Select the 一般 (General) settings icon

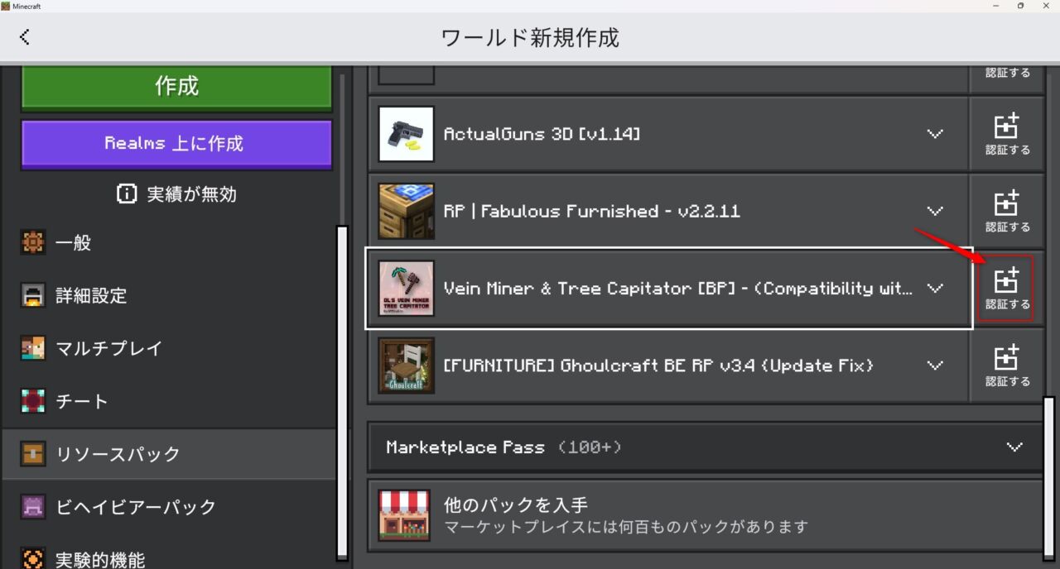click(32, 242)
